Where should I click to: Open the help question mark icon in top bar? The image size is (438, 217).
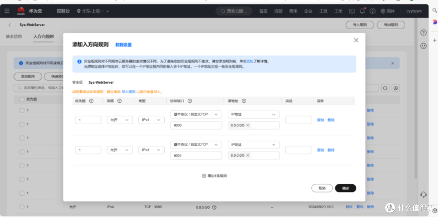pos(372,11)
